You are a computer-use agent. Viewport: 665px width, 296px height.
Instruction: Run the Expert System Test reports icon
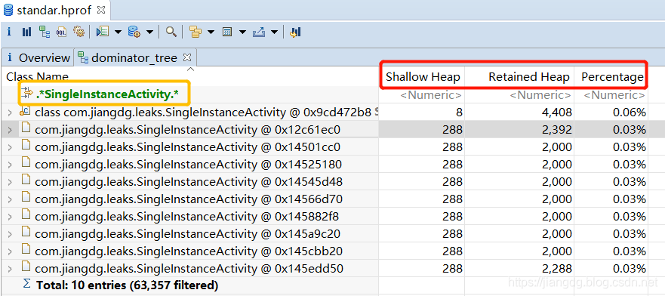(x=103, y=32)
